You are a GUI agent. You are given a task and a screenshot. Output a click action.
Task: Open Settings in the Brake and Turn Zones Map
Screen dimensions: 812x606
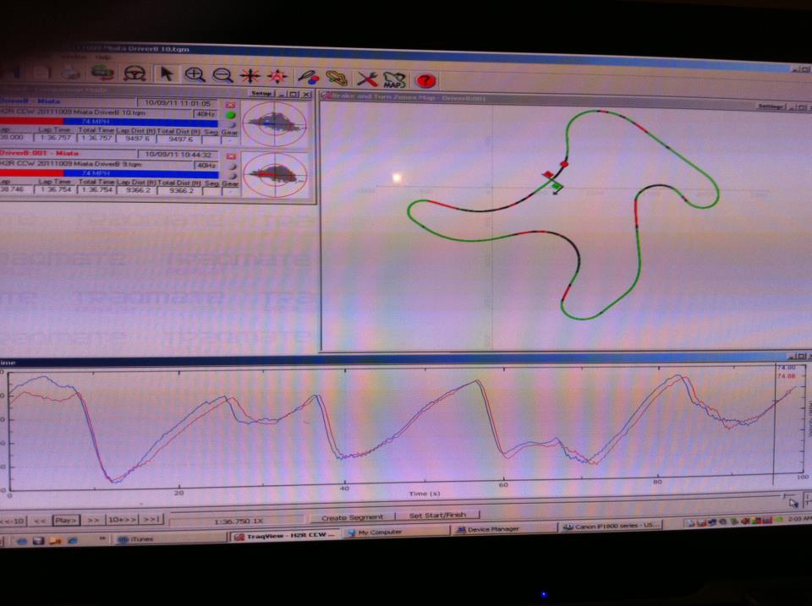tap(770, 106)
